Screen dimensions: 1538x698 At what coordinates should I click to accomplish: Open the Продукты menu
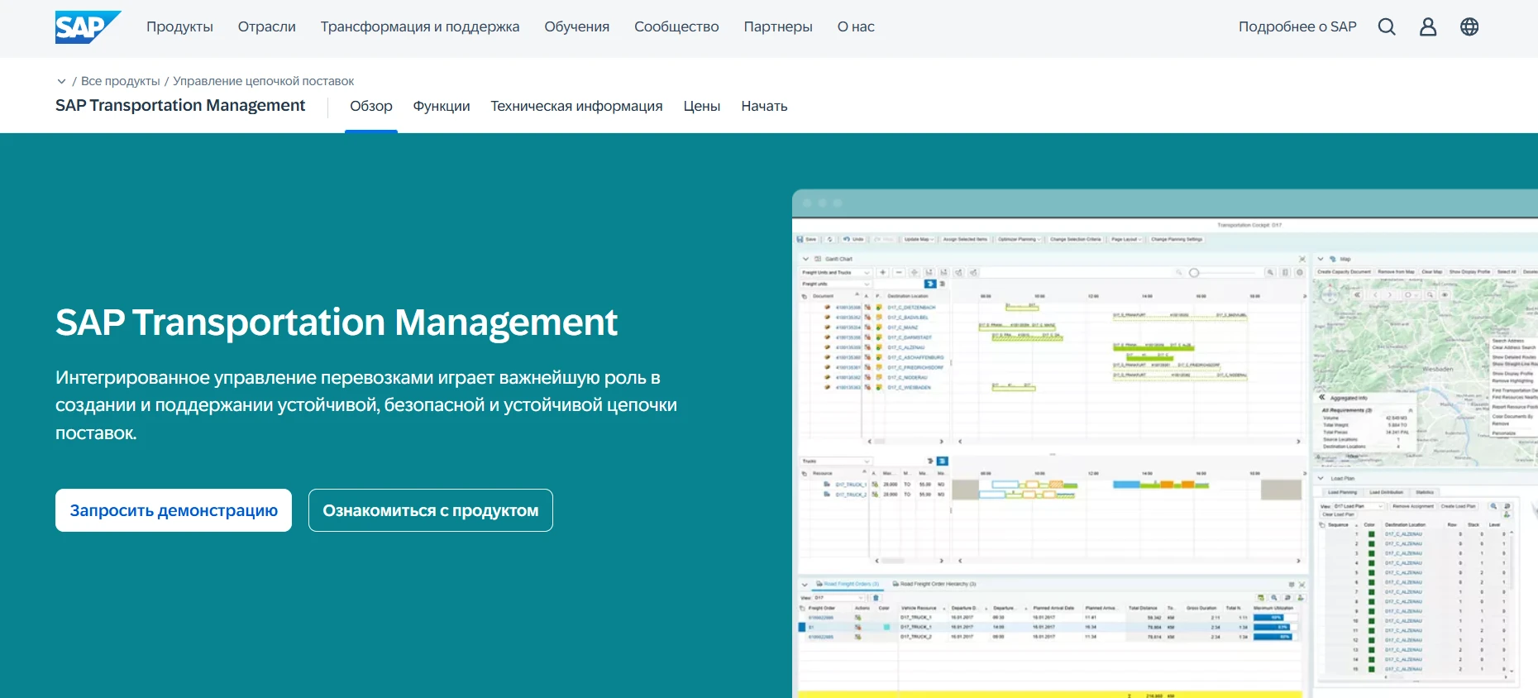point(179,26)
